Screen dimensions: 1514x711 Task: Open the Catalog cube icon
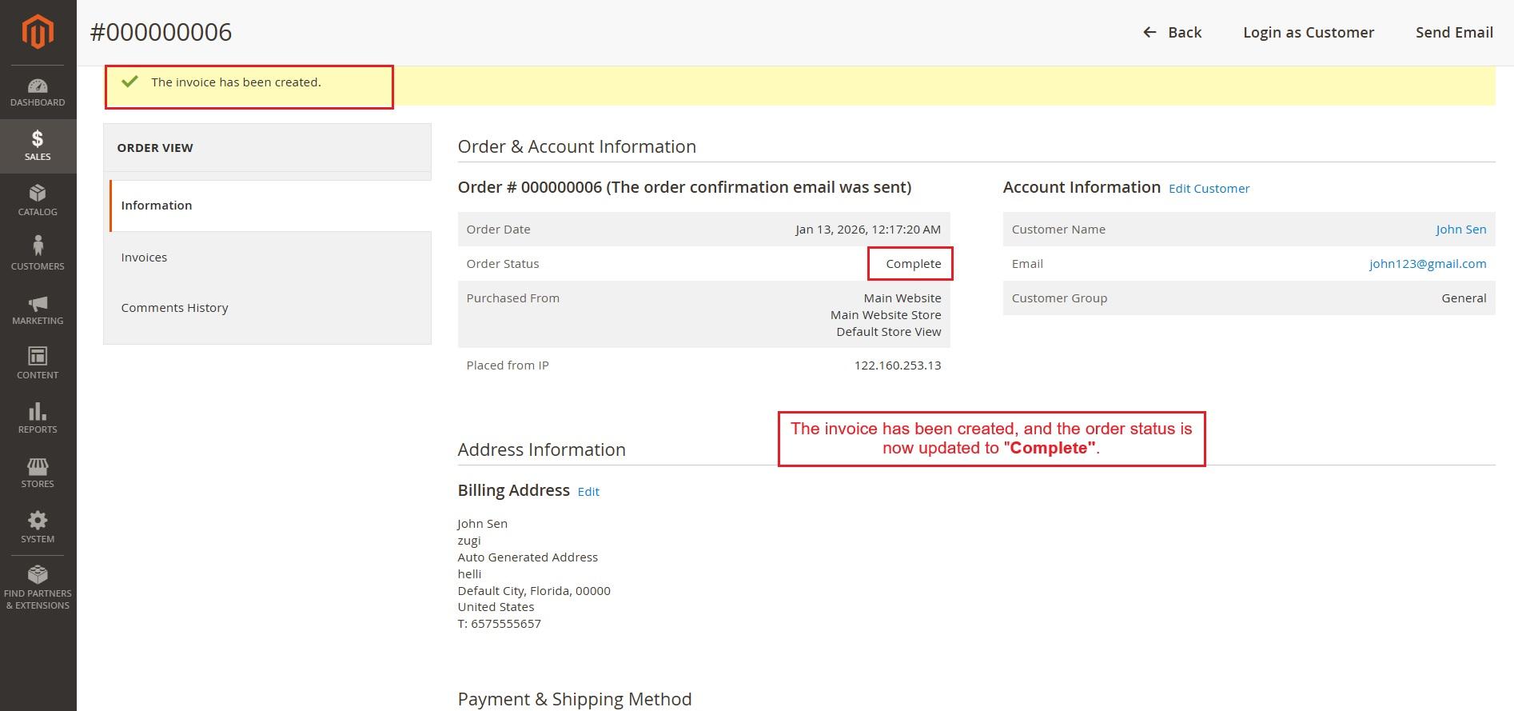pyautogui.click(x=38, y=194)
